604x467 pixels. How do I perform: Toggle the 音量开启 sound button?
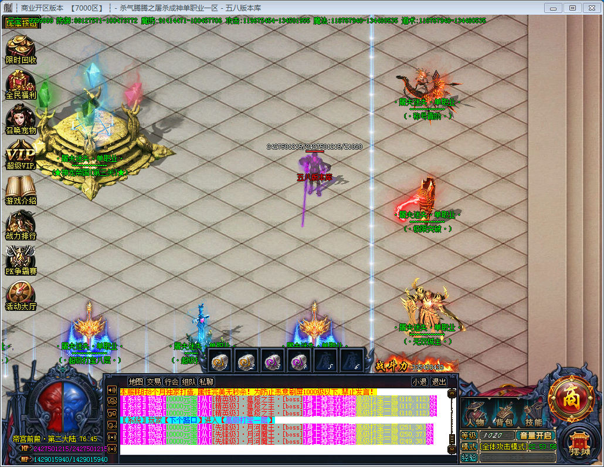[535, 435]
